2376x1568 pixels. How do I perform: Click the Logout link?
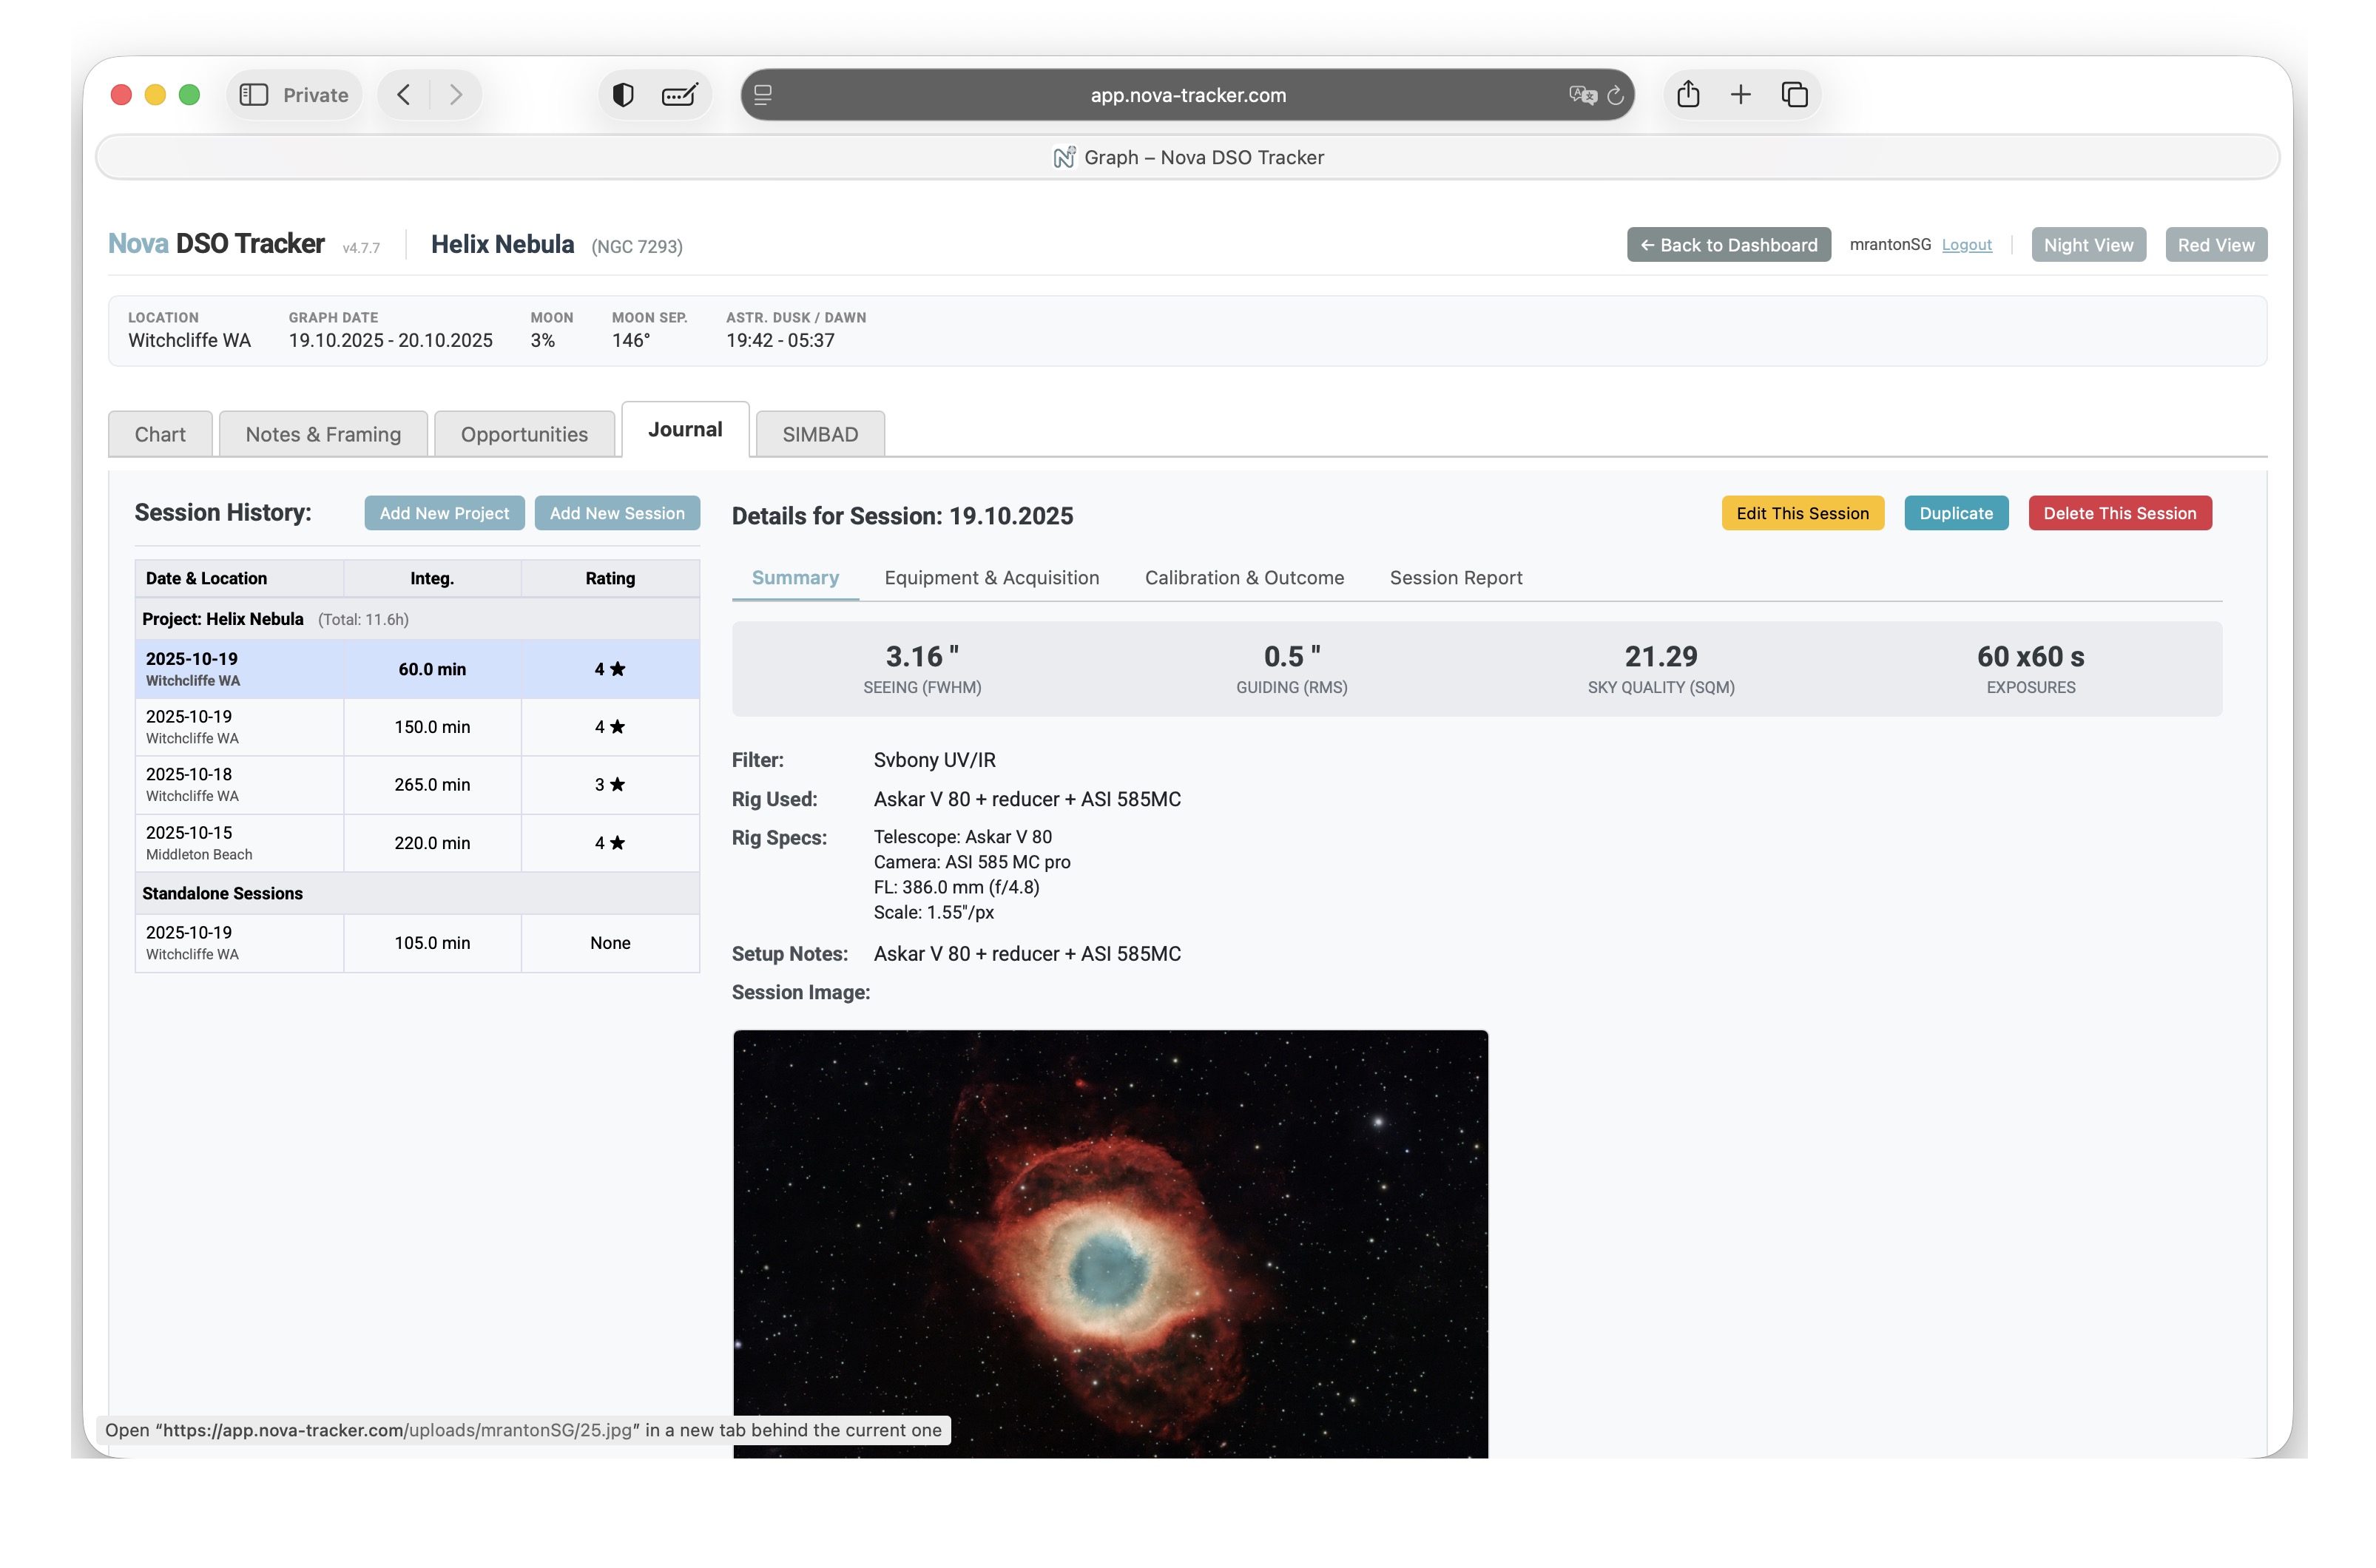click(x=1966, y=245)
